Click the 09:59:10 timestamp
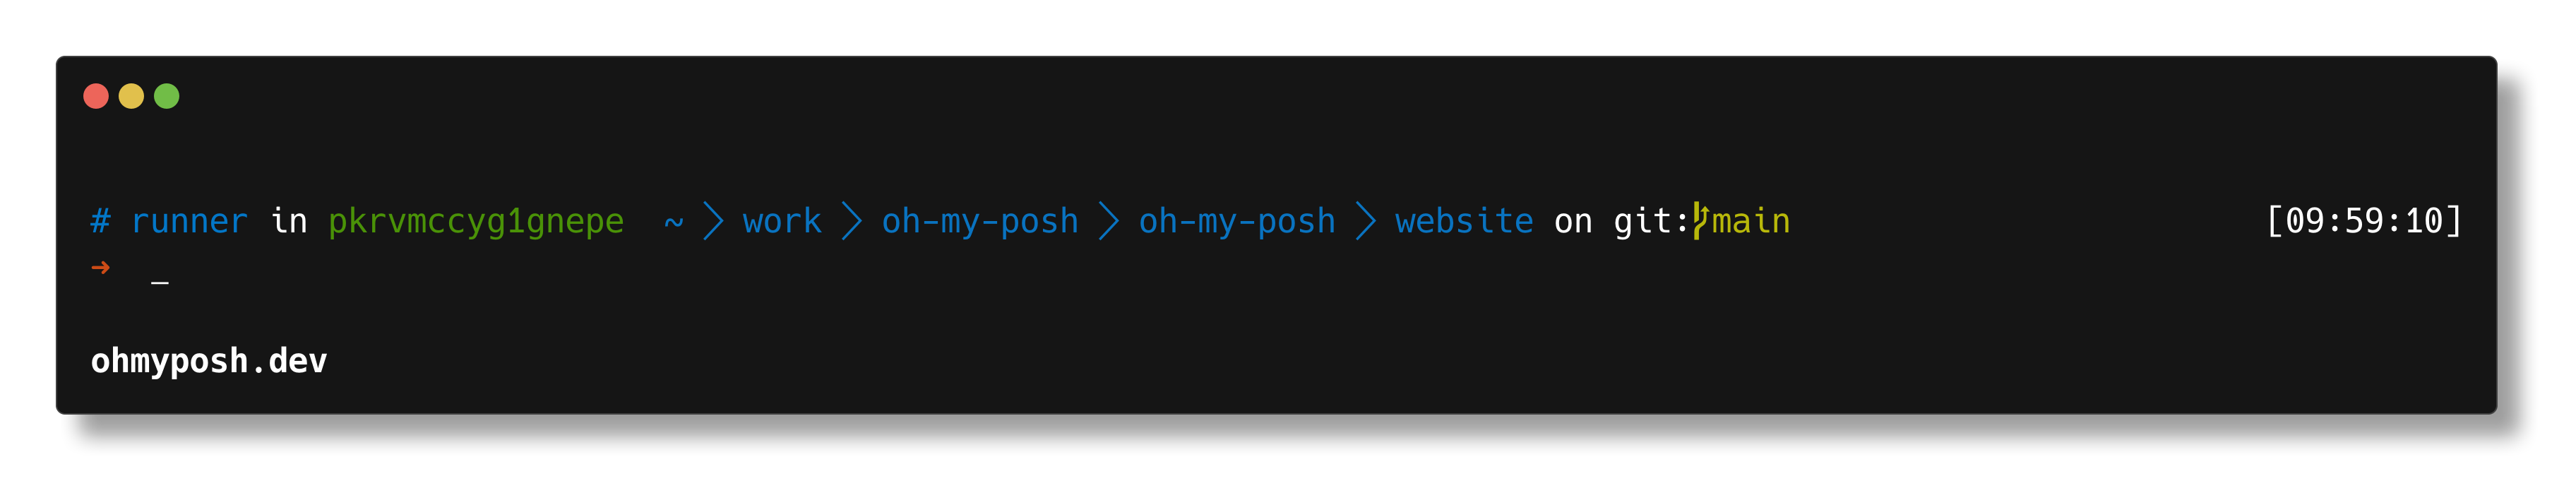2576x493 pixels. click(2364, 221)
